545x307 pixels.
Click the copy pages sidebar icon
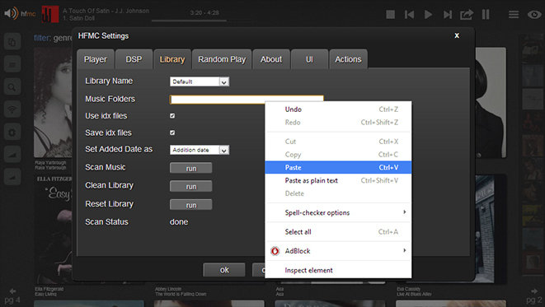pos(12,42)
